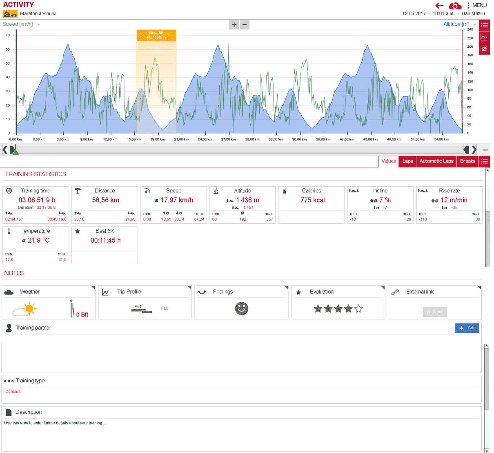Open the Breaks tab
494x453 pixels.
(x=467, y=161)
